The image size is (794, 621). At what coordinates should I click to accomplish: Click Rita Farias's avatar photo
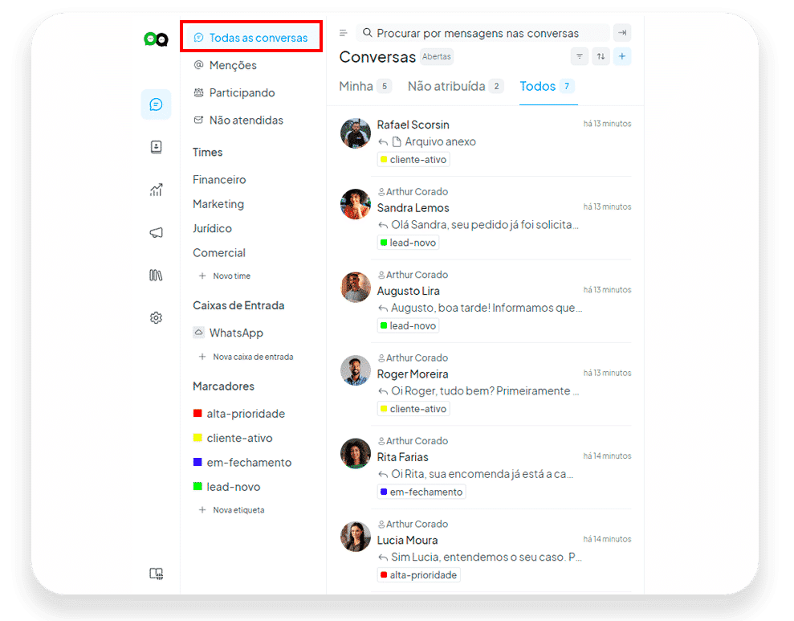point(356,453)
